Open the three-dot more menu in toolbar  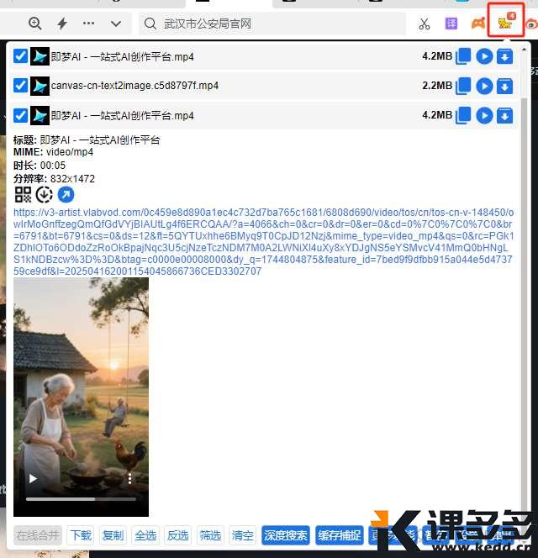89,24
